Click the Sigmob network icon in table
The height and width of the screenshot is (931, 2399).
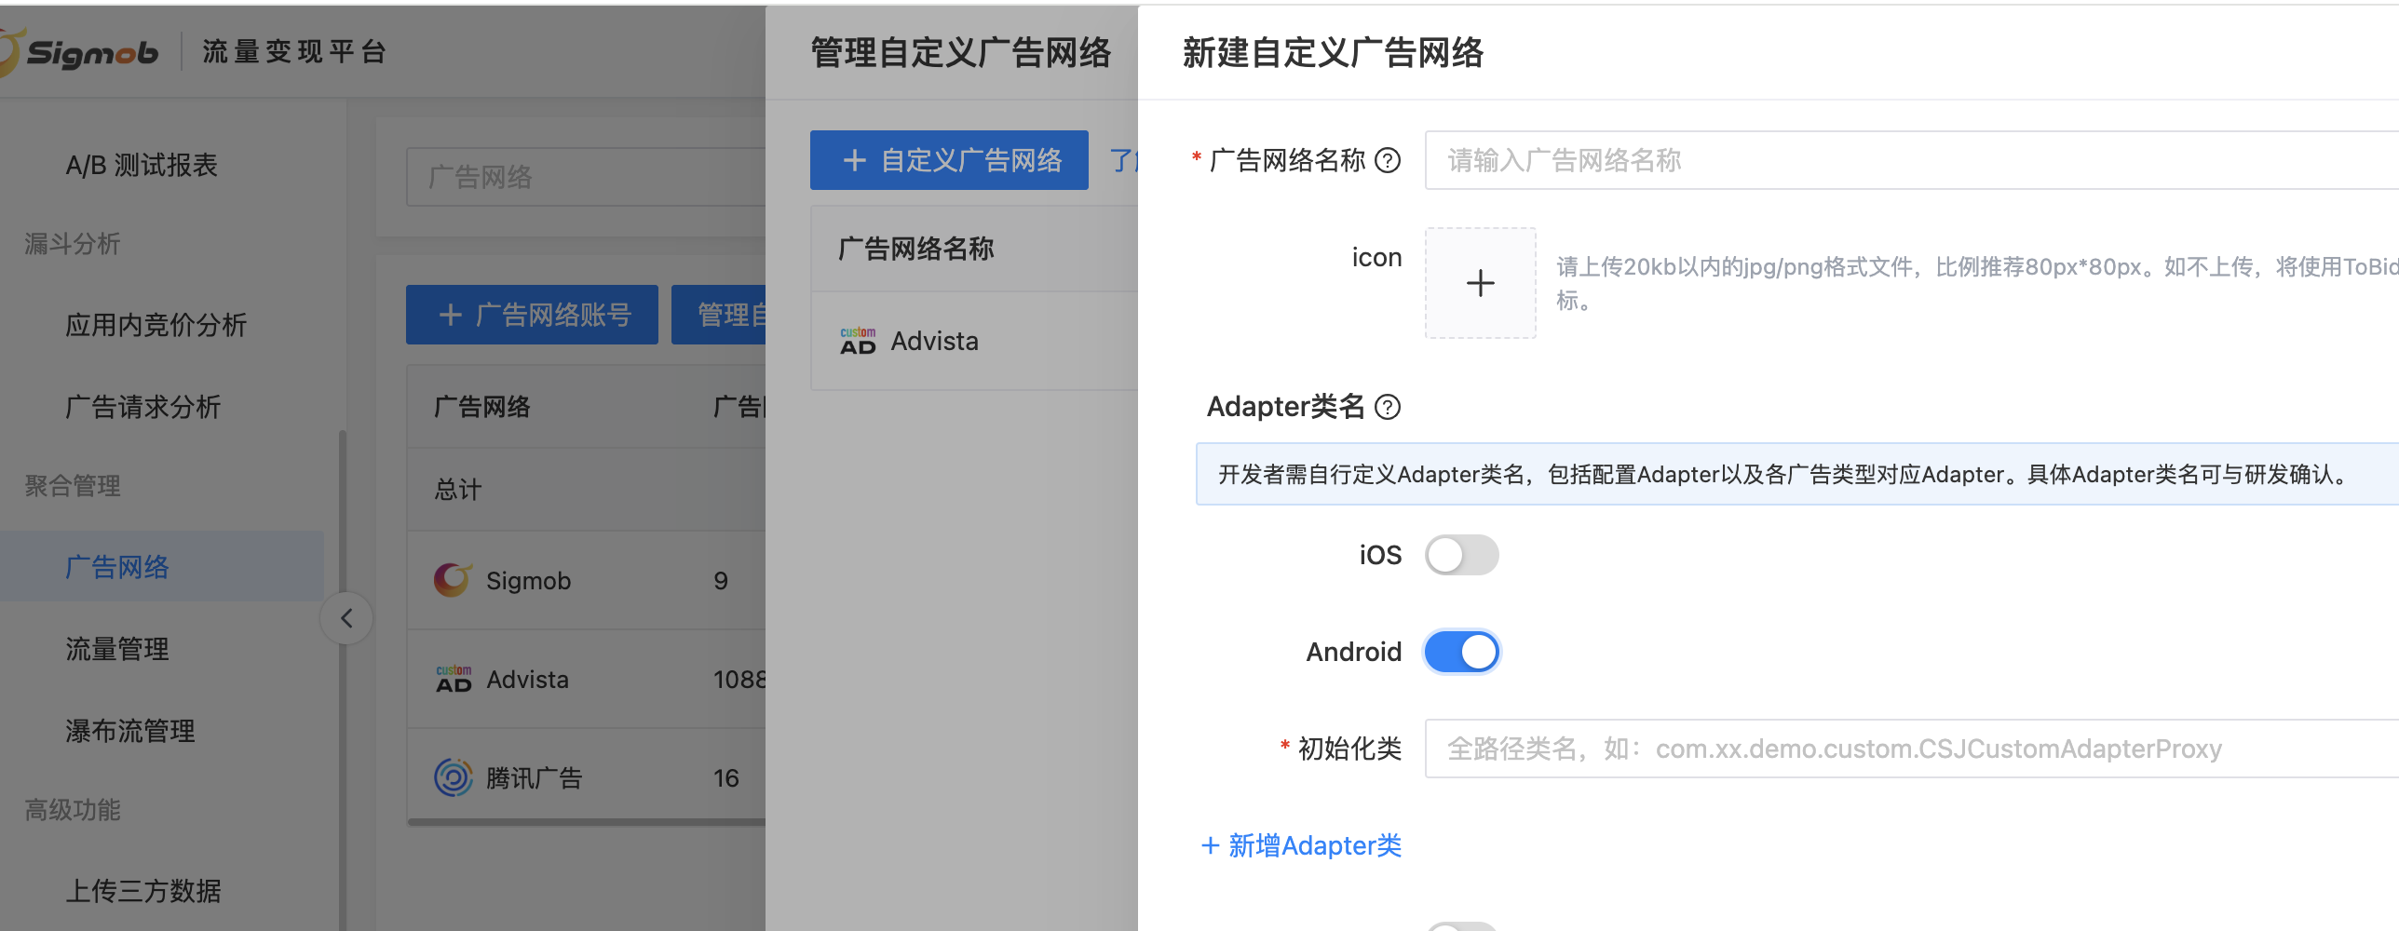click(x=453, y=580)
